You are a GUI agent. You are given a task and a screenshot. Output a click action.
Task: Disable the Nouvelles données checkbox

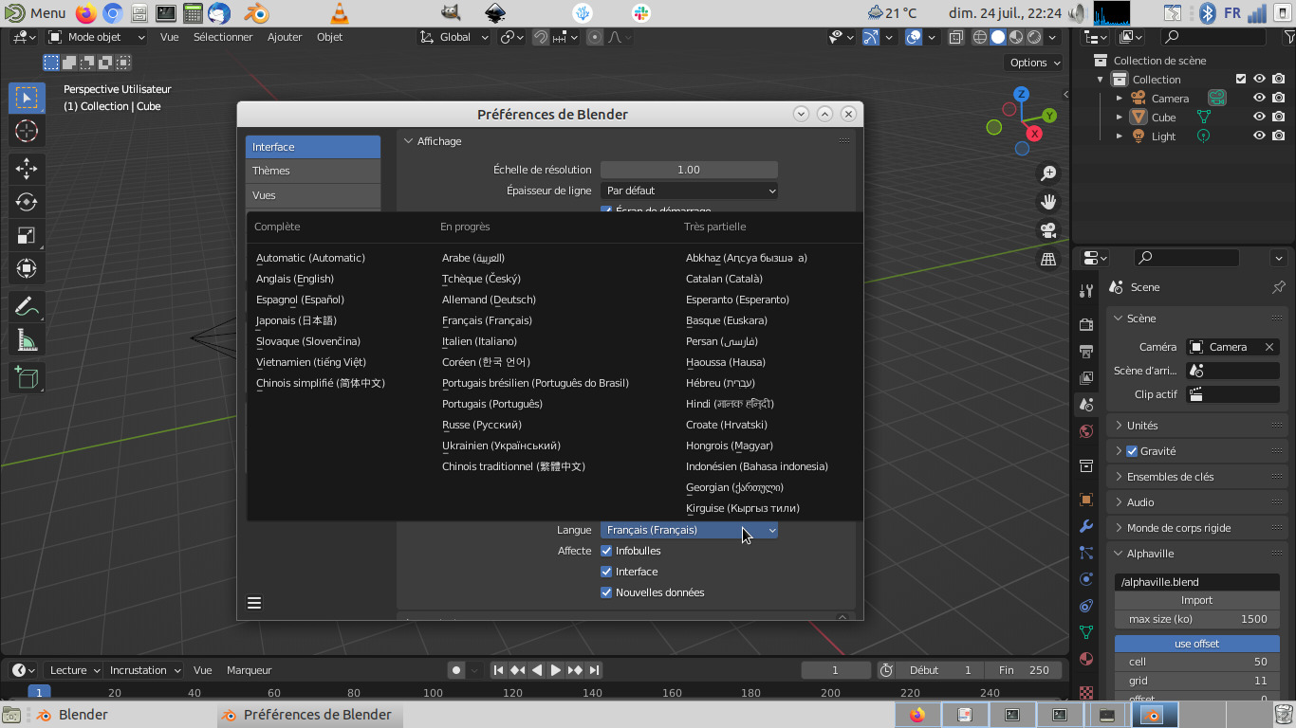(607, 592)
